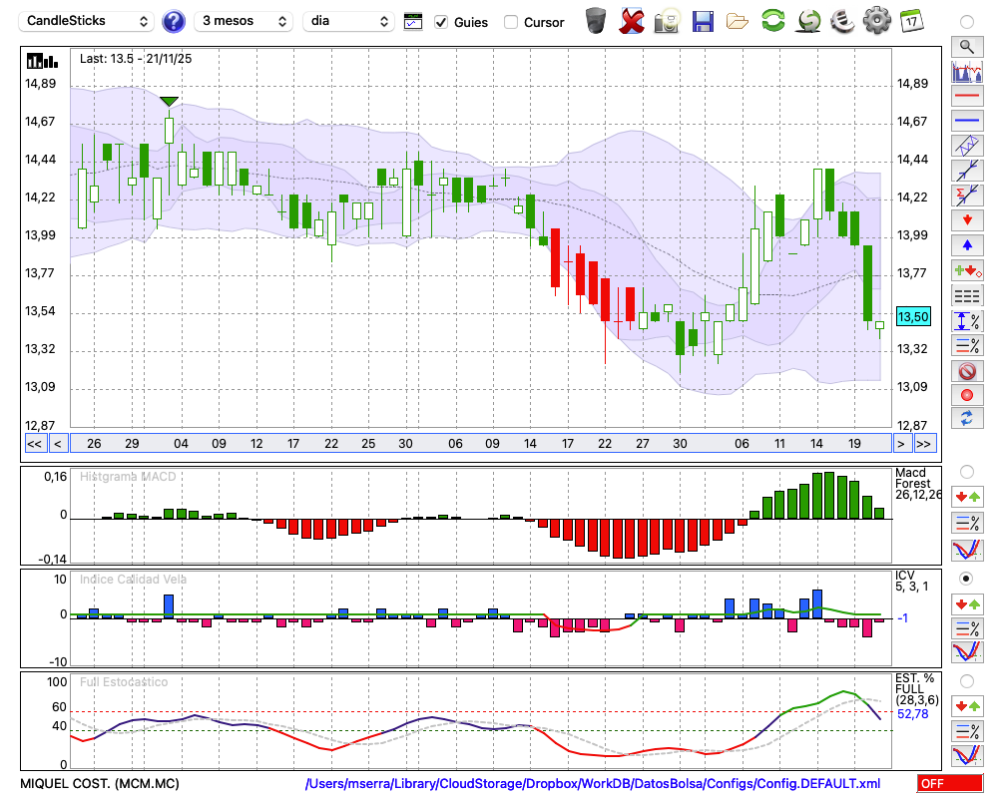The width and height of the screenshot is (998, 798).
Task: Toggle the red OFF button
Action: tap(950, 783)
